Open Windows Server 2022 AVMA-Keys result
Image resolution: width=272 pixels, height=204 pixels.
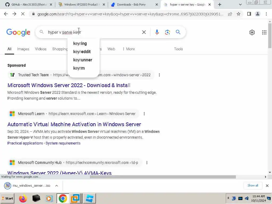coord(59,173)
